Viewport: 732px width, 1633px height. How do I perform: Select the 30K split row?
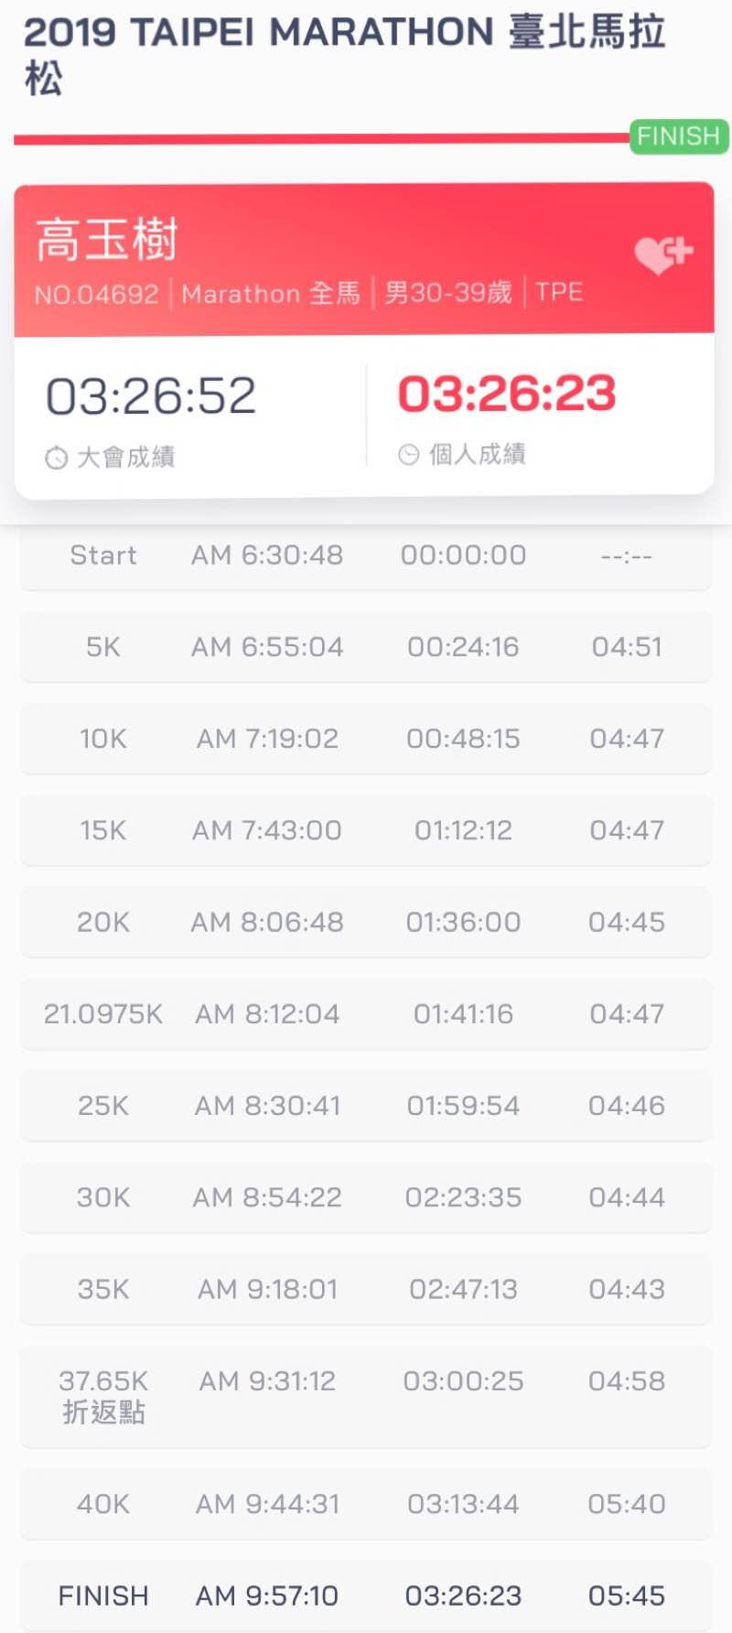pos(366,1197)
